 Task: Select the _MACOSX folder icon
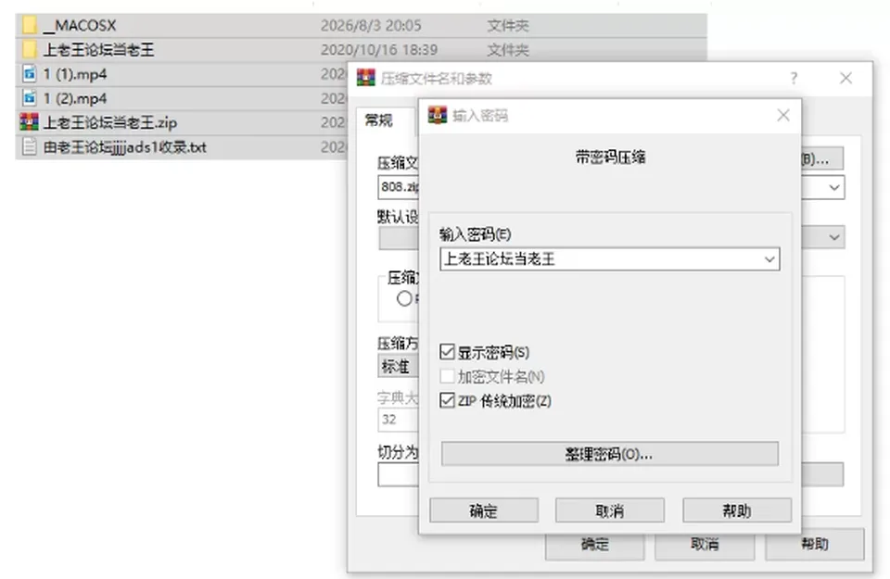point(30,25)
